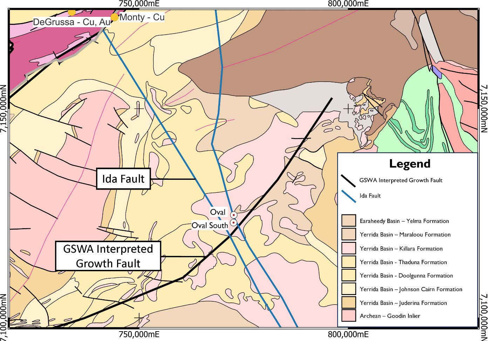Click the Oval South prospect marker
This screenshot has width=488, height=341.
233,223
